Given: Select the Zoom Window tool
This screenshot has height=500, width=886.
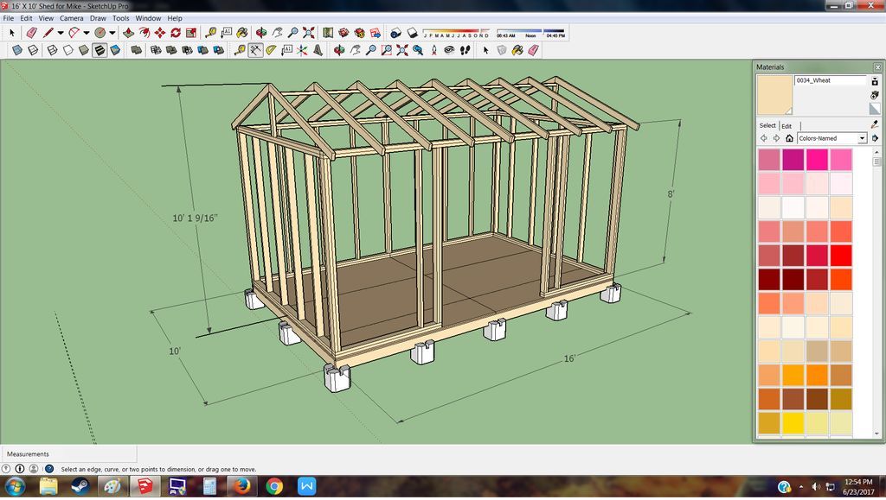Looking at the screenshot, I should point(387,50).
